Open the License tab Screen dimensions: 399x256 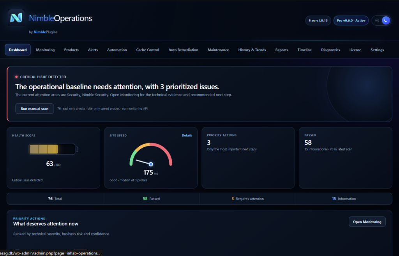coord(355,50)
